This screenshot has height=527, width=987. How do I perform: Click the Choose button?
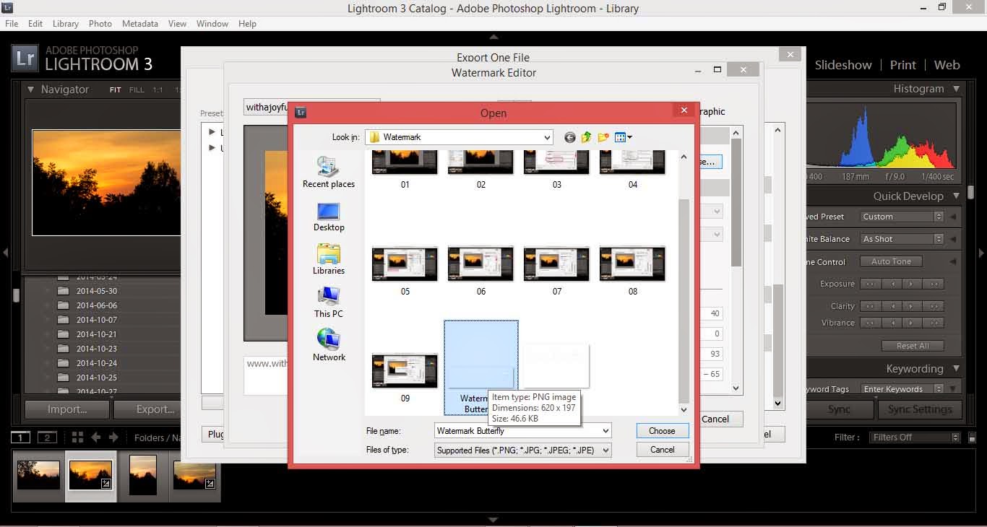(662, 431)
